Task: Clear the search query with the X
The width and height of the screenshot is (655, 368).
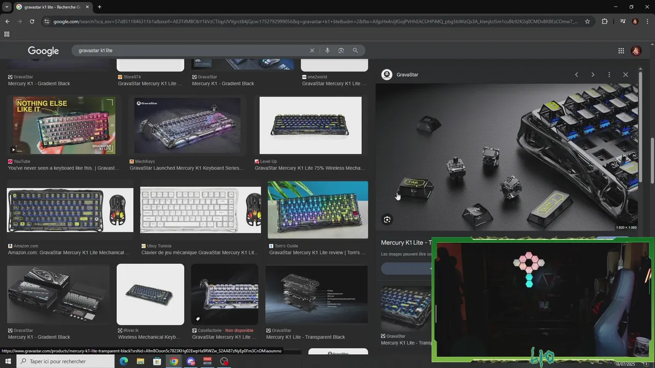Action: [x=312, y=51]
